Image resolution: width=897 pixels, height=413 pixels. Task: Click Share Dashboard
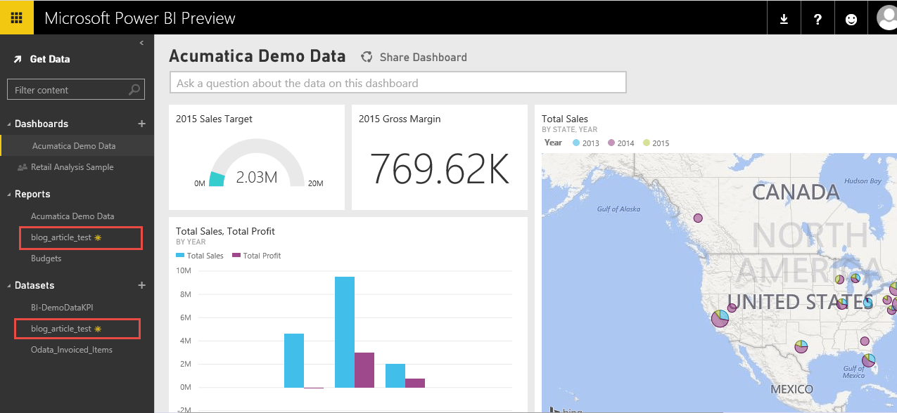click(423, 58)
